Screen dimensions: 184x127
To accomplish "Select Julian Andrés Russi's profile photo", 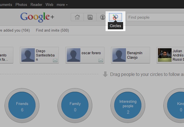I will (x=165, y=55).
